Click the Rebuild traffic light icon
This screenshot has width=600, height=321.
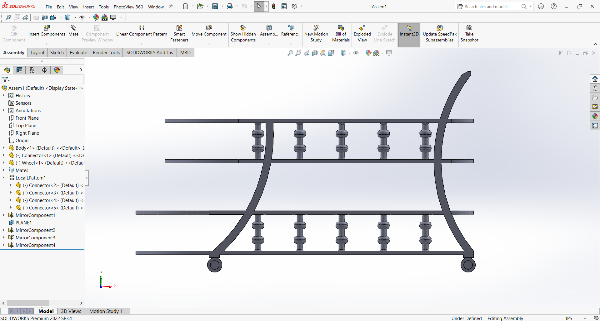point(274,7)
